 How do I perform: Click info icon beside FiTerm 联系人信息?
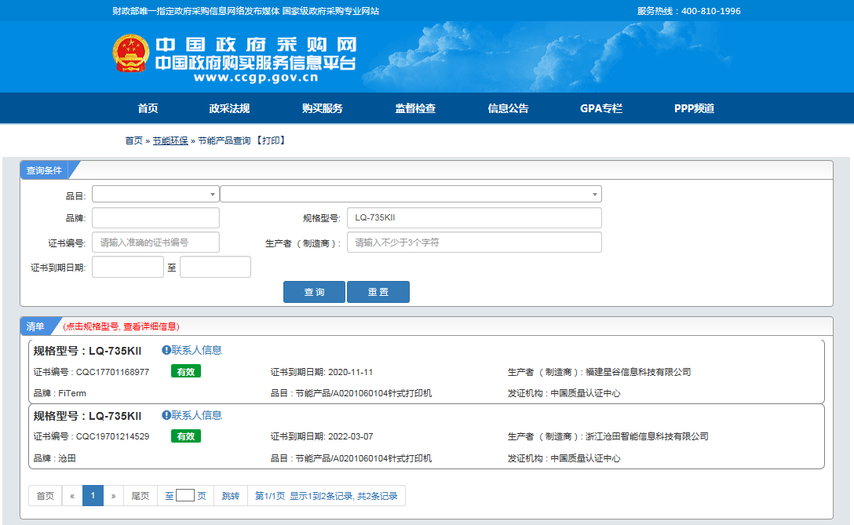(166, 350)
